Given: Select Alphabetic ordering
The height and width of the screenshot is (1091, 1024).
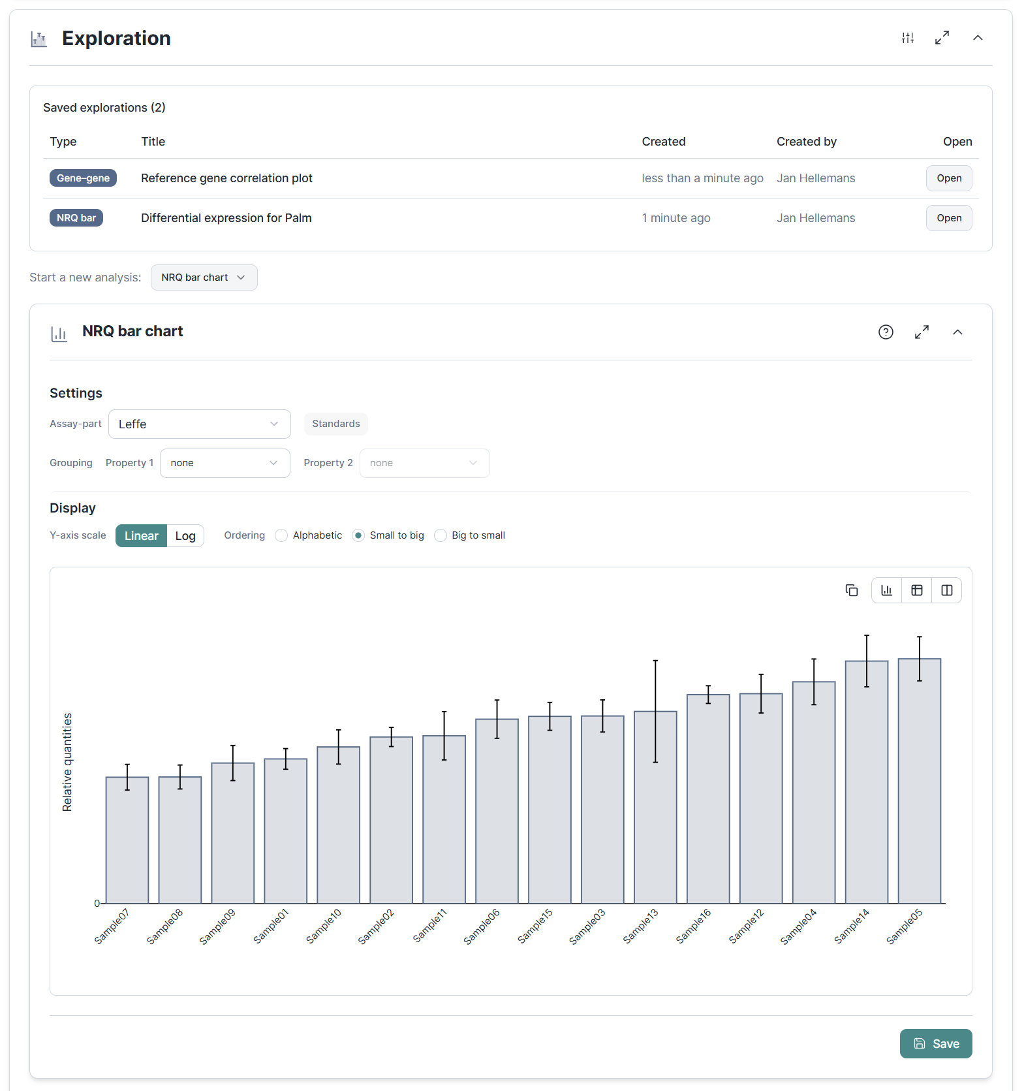Looking at the screenshot, I should click(281, 535).
